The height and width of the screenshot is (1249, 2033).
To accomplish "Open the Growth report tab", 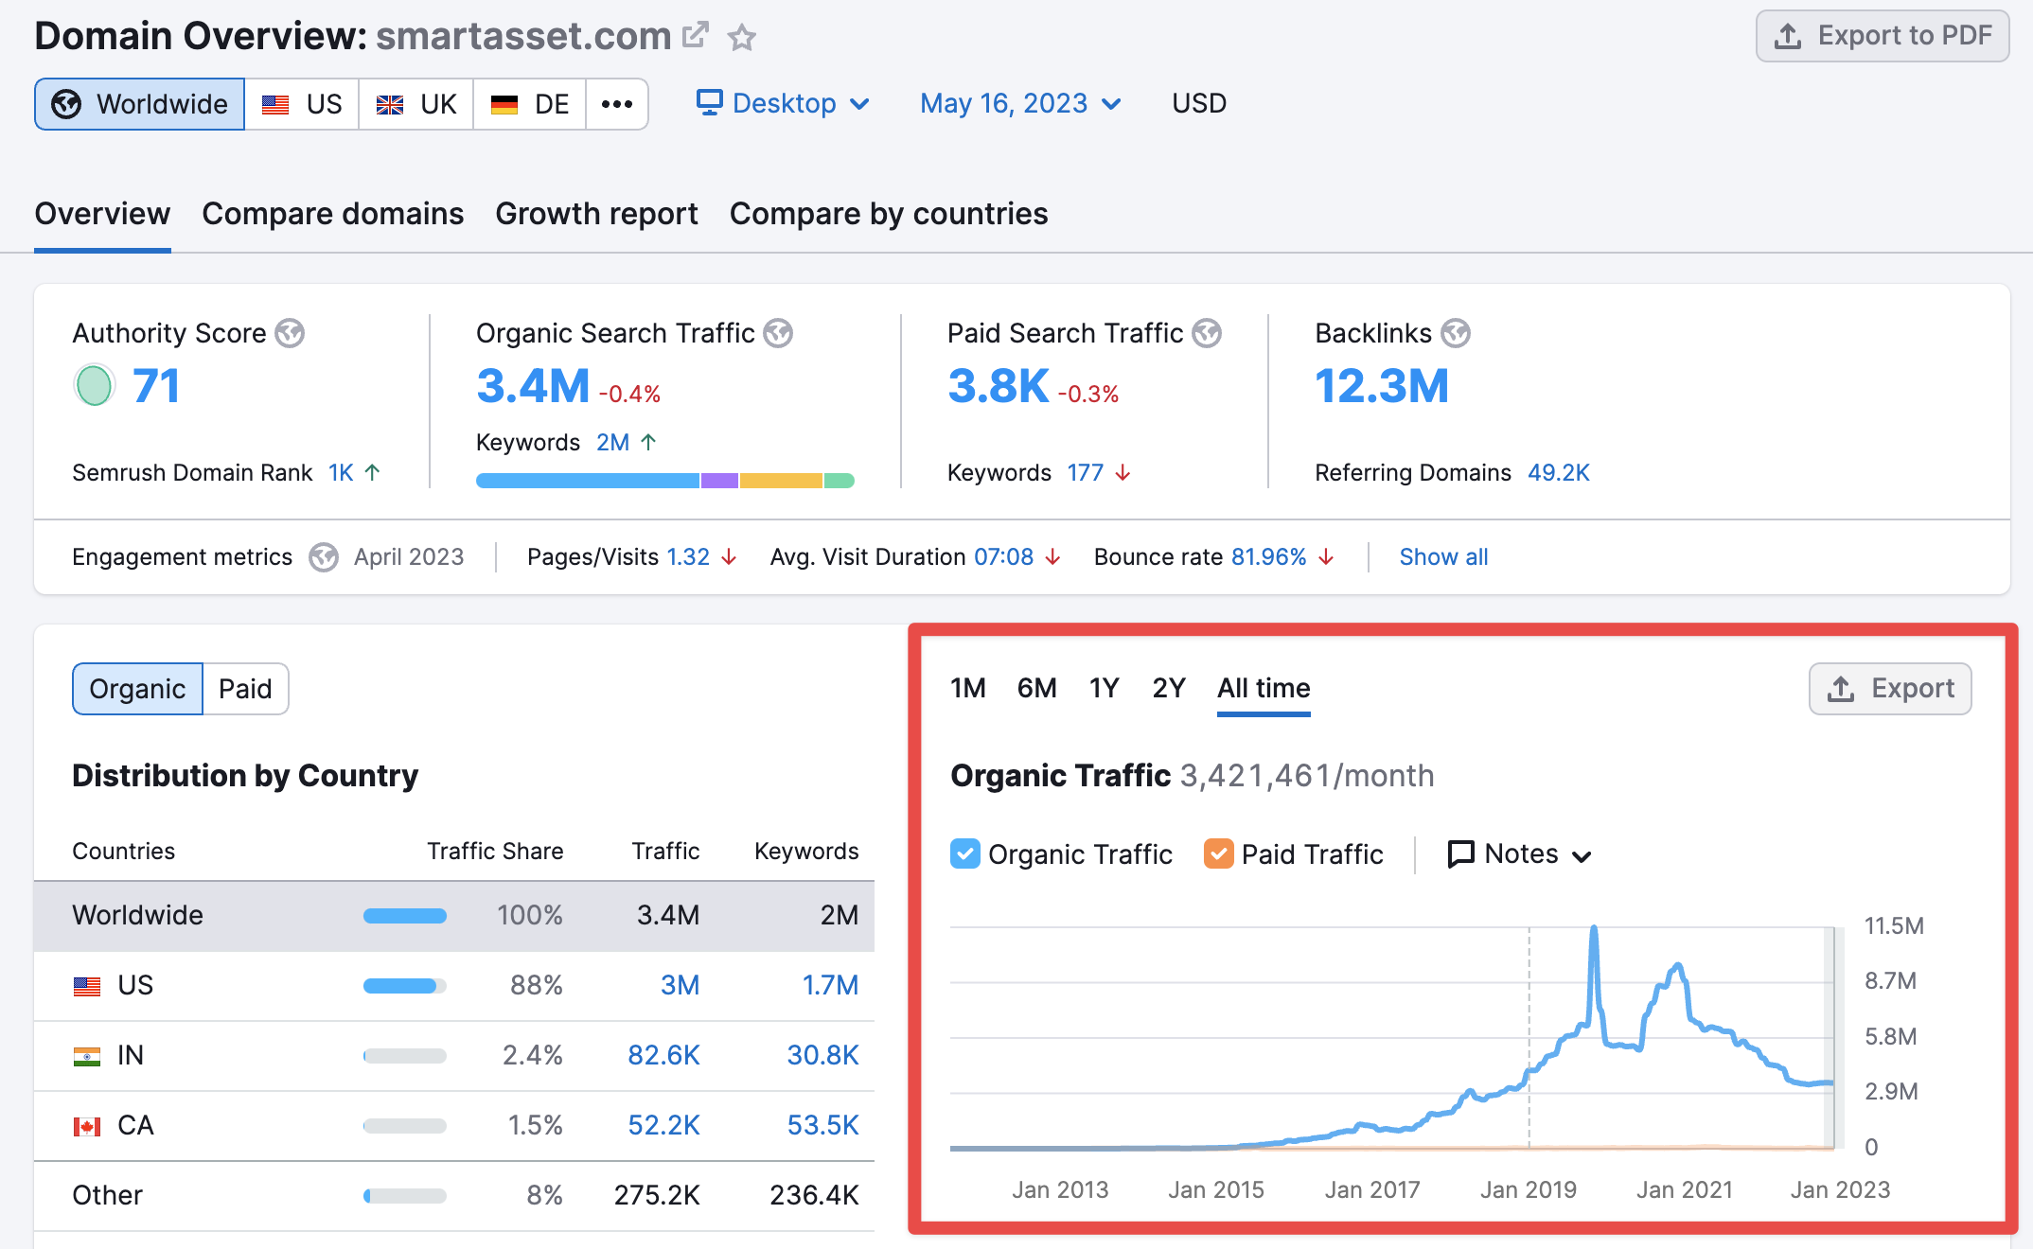I will point(596,214).
